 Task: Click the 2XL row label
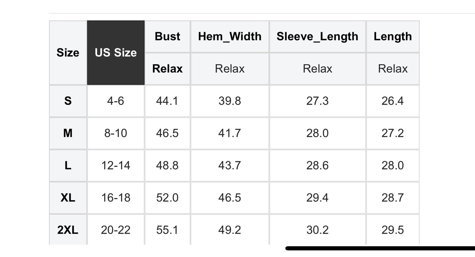(68, 230)
